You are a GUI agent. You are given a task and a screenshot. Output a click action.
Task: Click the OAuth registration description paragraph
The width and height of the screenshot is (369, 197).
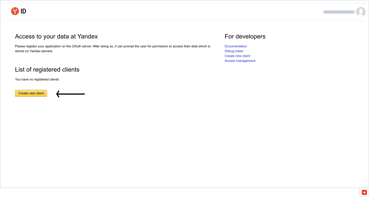(112, 48)
